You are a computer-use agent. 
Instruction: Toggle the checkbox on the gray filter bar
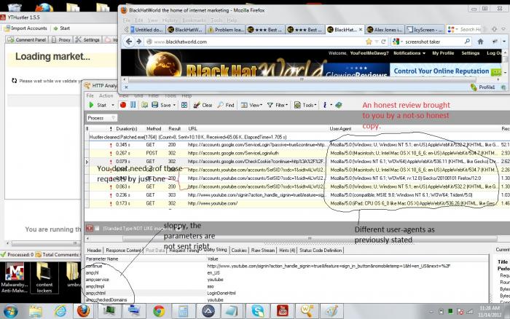pos(97,228)
